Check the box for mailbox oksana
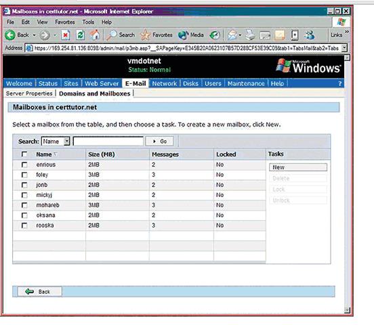 pyautogui.click(x=24, y=215)
